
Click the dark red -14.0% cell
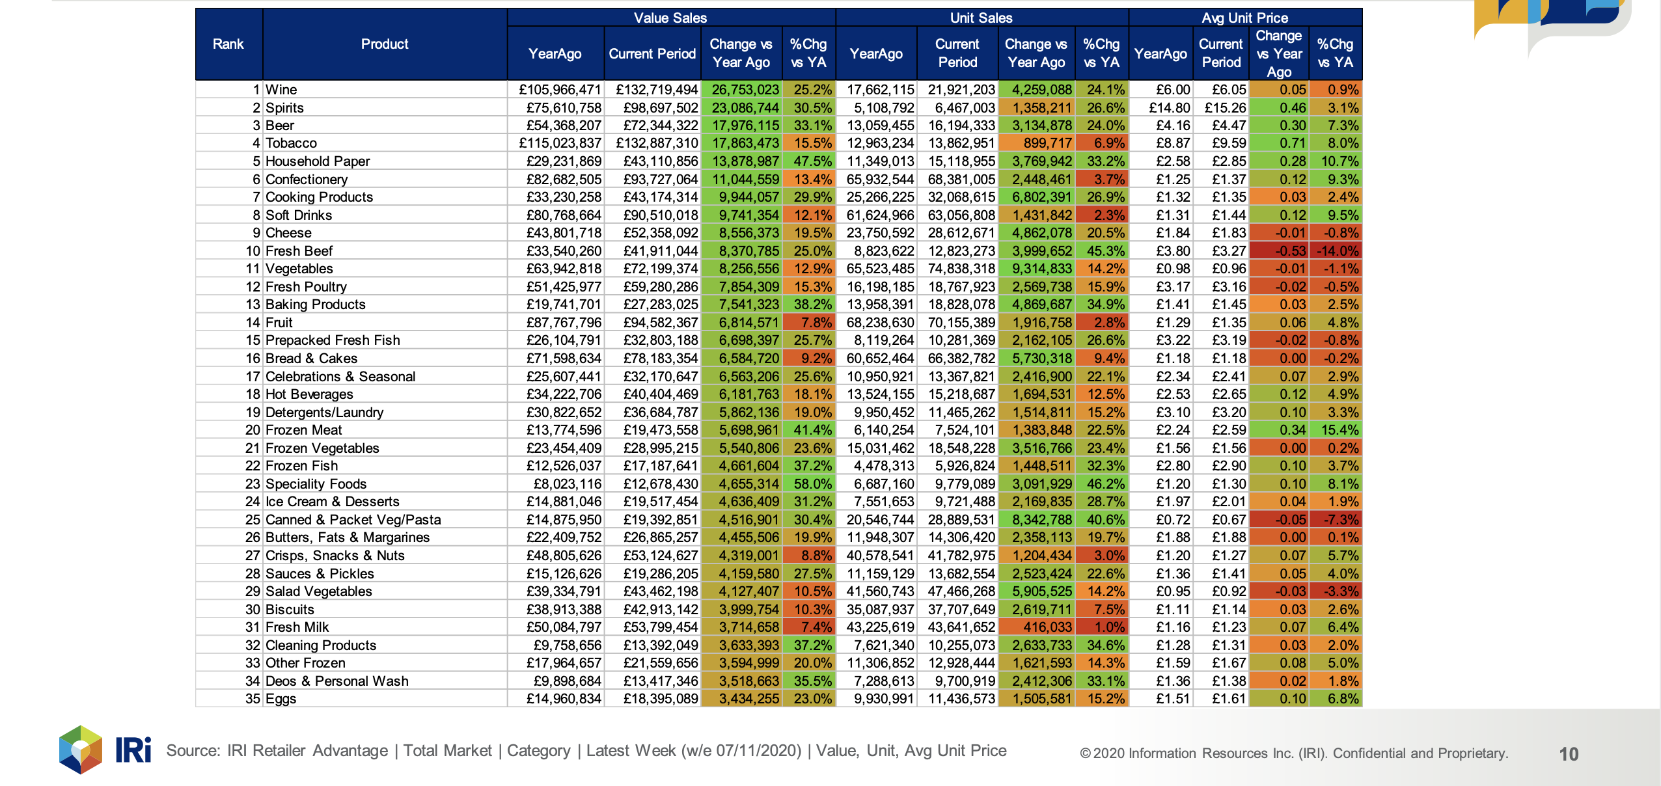(x=1336, y=251)
